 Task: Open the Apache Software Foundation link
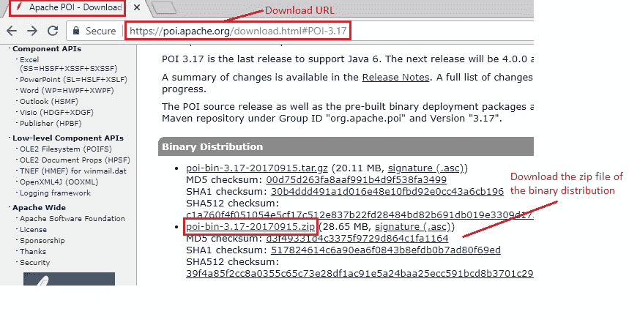click(x=72, y=219)
